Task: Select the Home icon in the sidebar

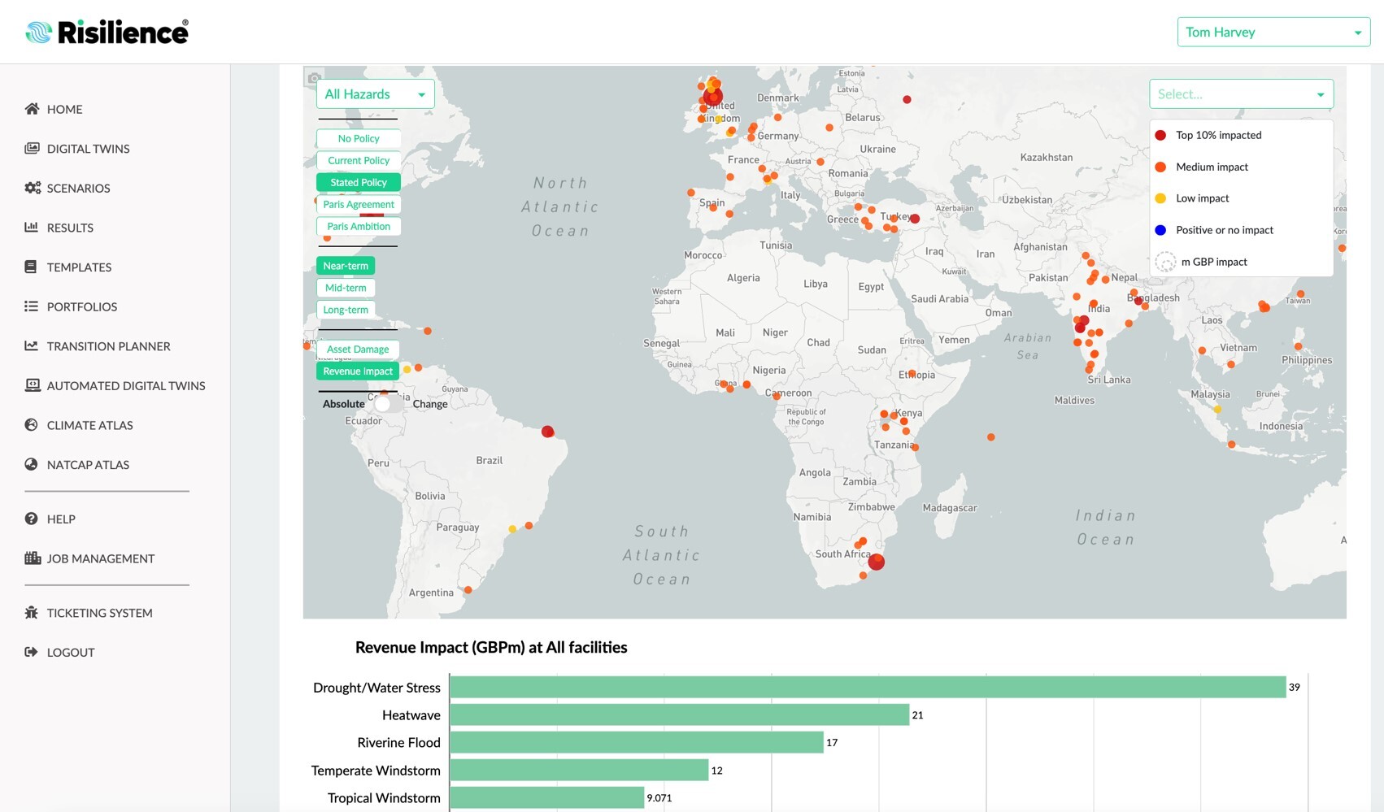Action: pyautogui.click(x=32, y=109)
